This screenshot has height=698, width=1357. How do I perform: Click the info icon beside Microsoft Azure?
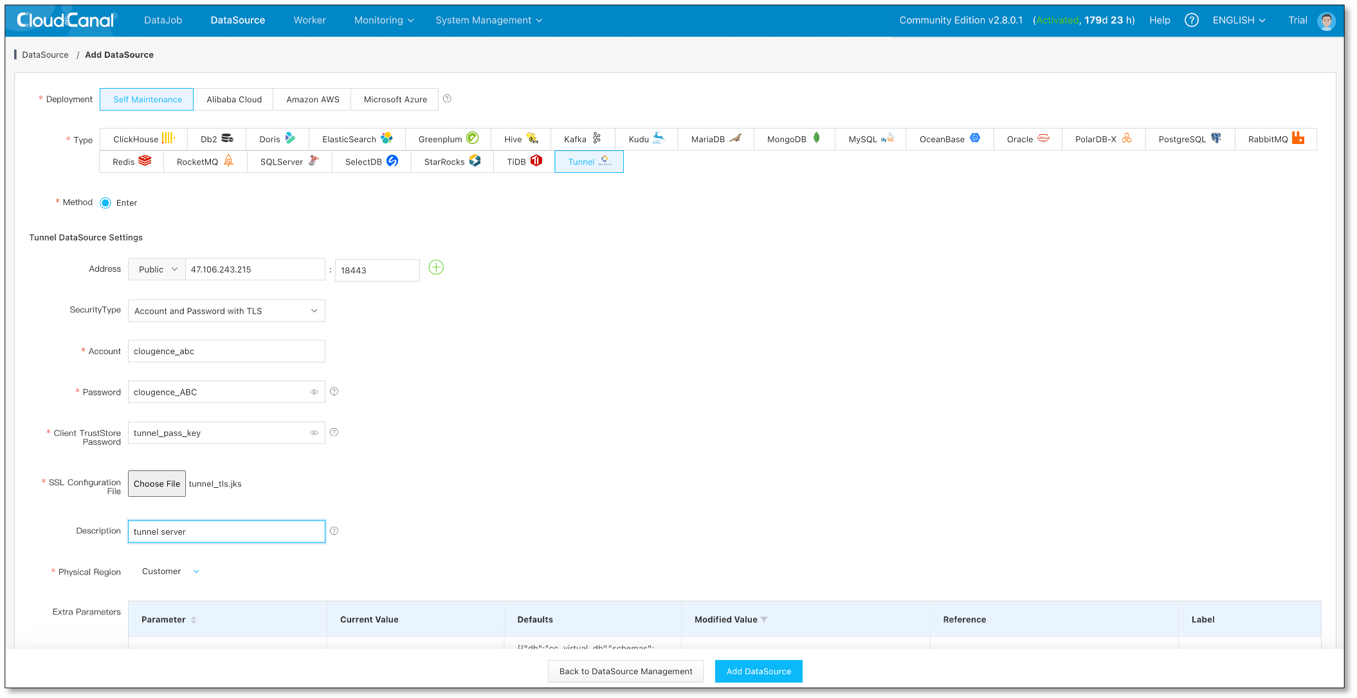[x=447, y=99]
